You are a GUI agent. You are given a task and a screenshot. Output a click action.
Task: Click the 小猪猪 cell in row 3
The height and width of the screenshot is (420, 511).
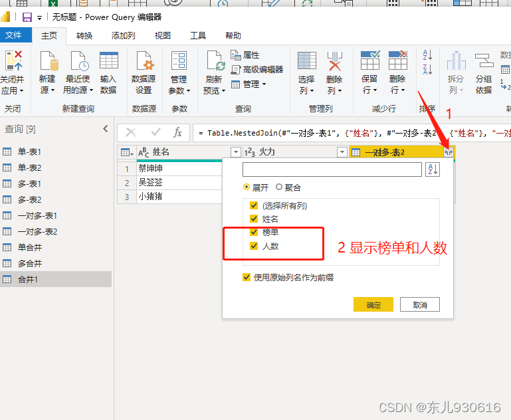[x=179, y=197]
